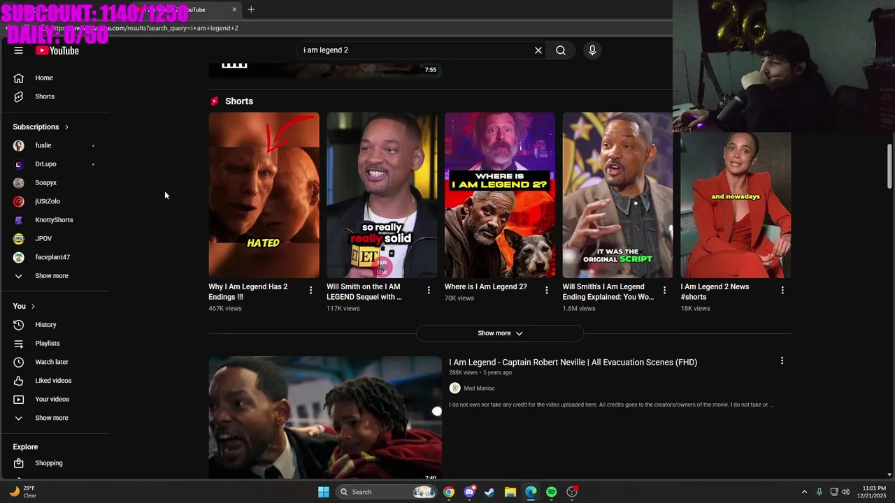Open 'Will Smith's I Am Legend Ending Explained' title
This screenshot has width=895, height=503.
click(608, 291)
